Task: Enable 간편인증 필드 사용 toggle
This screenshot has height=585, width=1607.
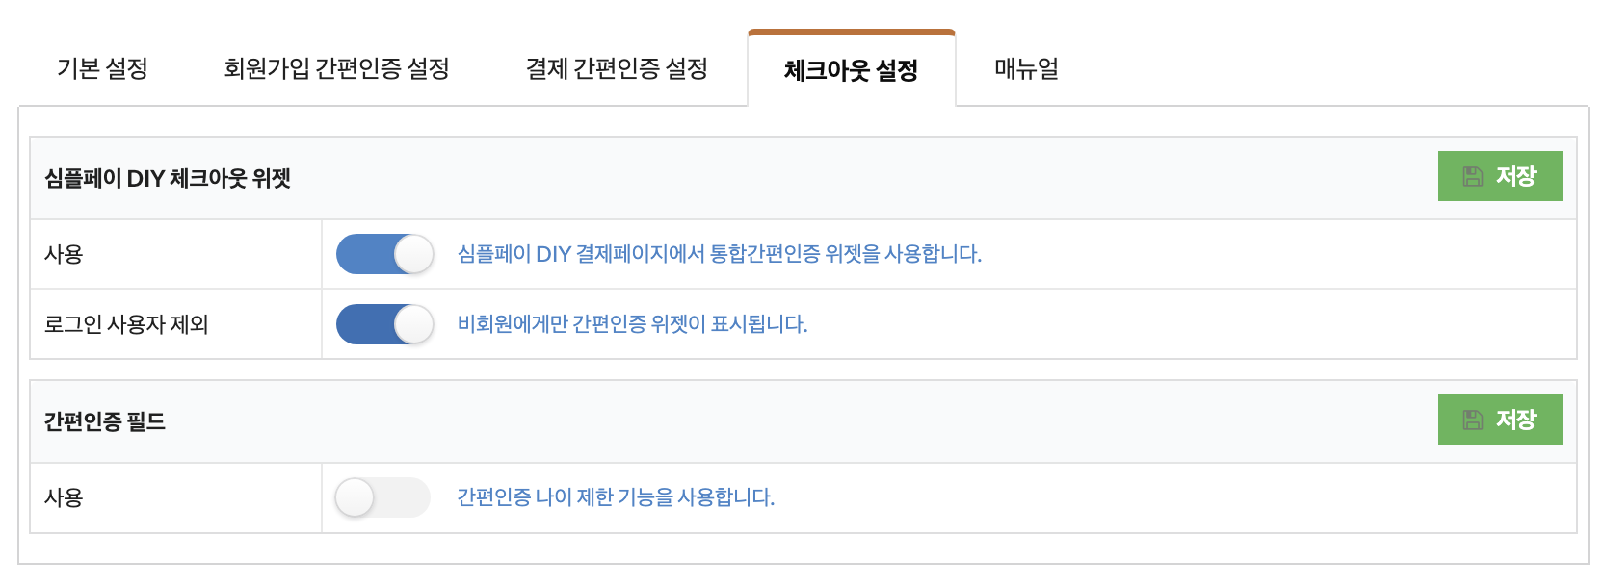Action: point(382,497)
